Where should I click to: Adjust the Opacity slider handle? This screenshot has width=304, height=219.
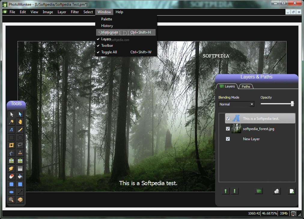292,104
